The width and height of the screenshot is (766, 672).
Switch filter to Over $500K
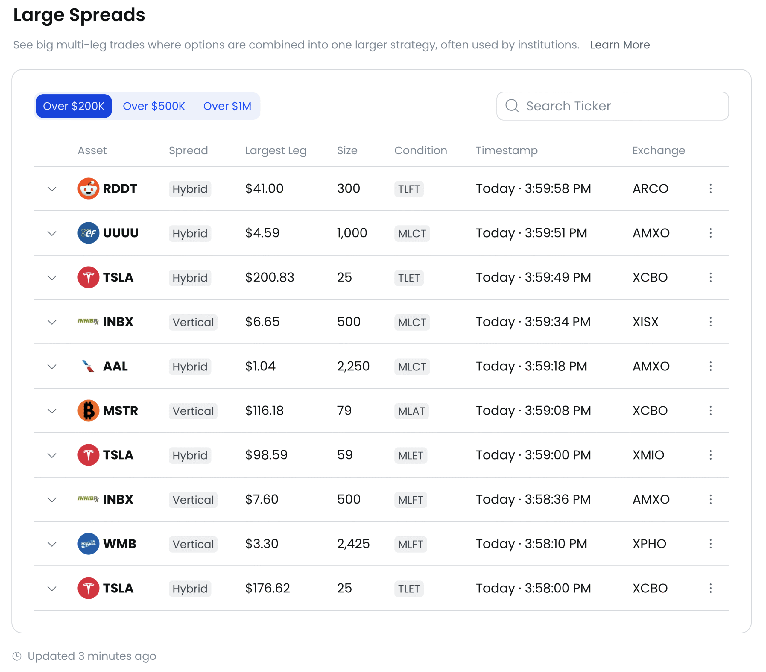(x=154, y=106)
